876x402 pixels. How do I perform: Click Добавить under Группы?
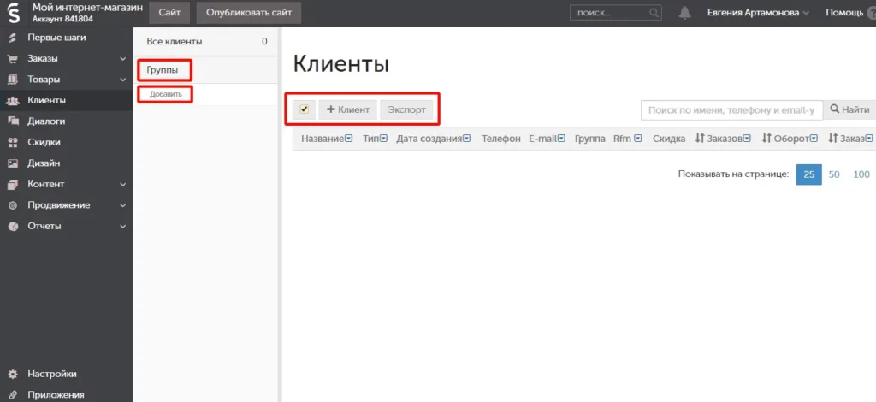(x=166, y=94)
